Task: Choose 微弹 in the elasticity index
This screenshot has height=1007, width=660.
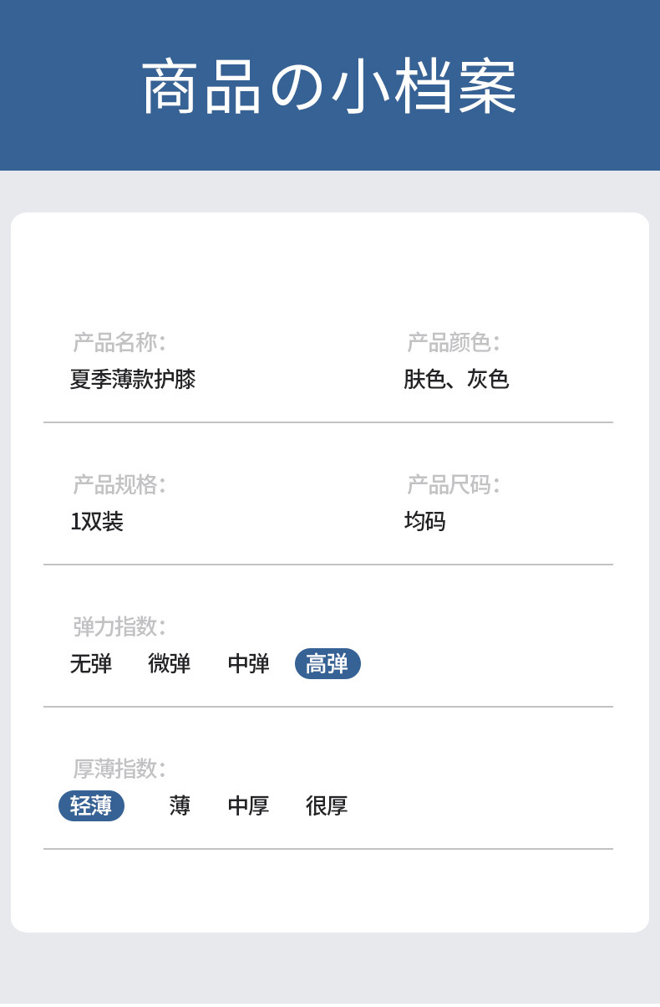Action: pos(170,664)
